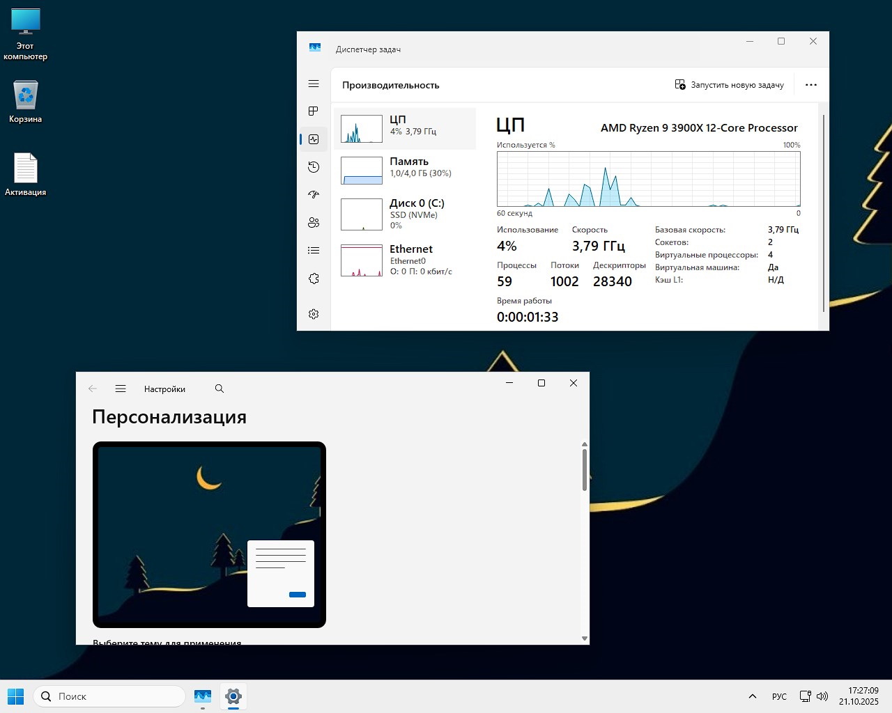The image size is (892, 713).
Task: Open Details list icon in sidebar
Action: tap(314, 251)
